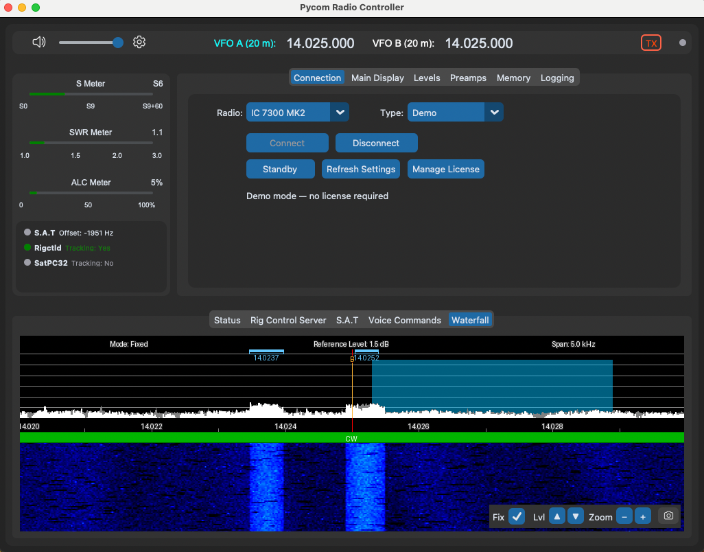Select the Waterfall tab

pyautogui.click(x=470, y=320)
